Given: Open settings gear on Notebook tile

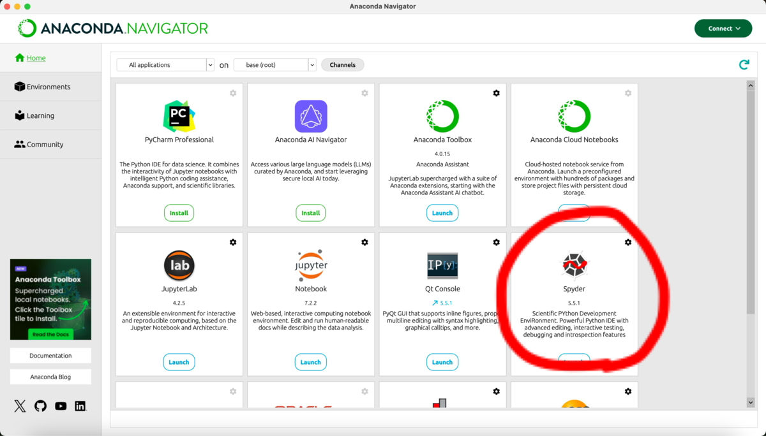Looking at the screenshot, I should click(x=364, y=242).
